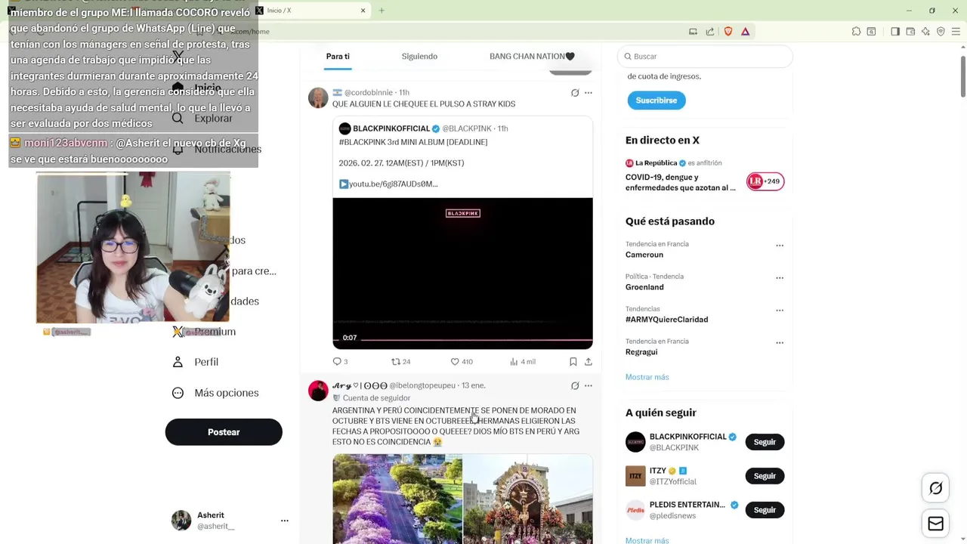Open more options for Cameroun trend
The height and width of the screenshot is (544, 967).
[x=780, y=246]
